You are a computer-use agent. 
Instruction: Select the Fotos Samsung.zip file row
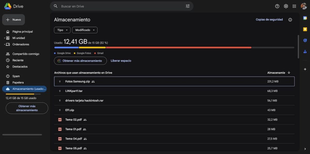pyautogui.click(x=174, y=81)
